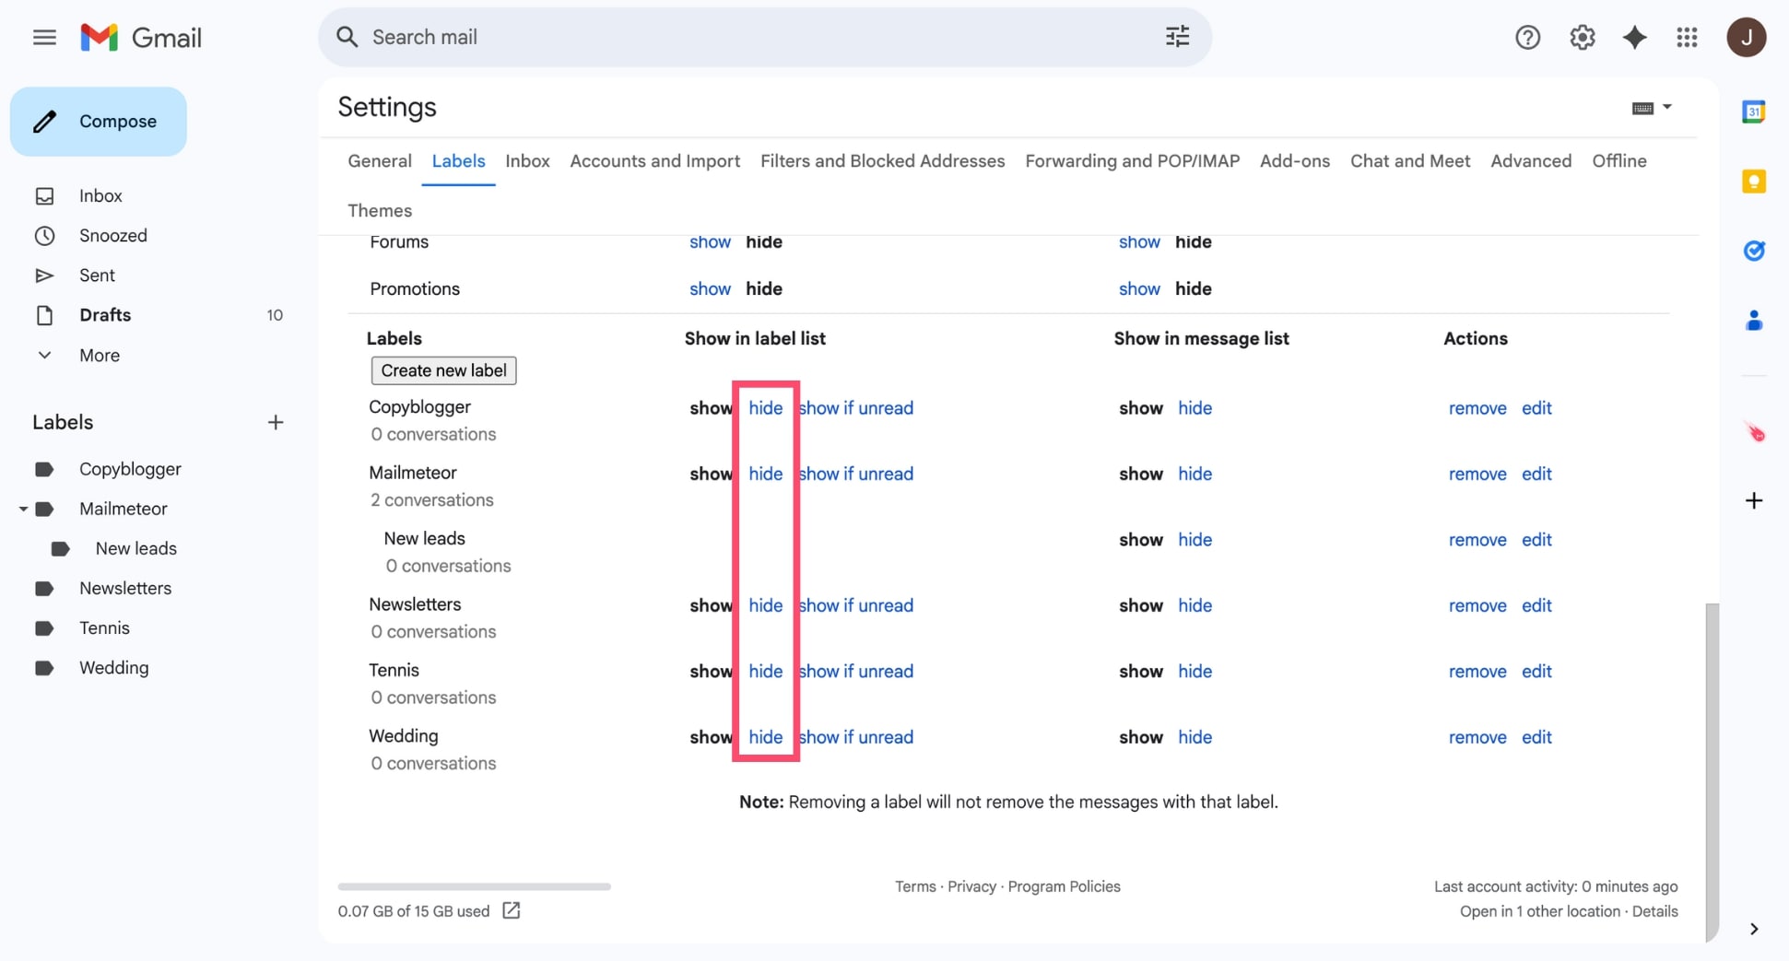The image size is (1789, 961).
Task: Edit the Mailmeteor label
Action: click(1536, 474)
